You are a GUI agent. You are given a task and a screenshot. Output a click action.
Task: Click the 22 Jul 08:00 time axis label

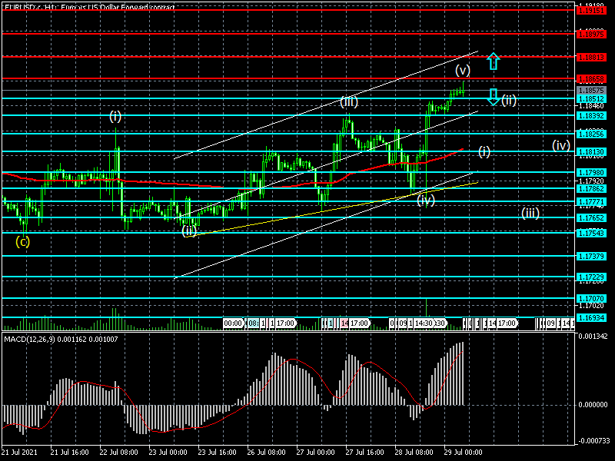[118, 453]
